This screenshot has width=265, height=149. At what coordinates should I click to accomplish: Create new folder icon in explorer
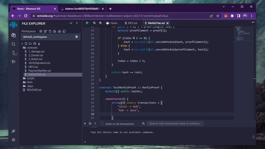pyautogui.click(x=30, y=44)
